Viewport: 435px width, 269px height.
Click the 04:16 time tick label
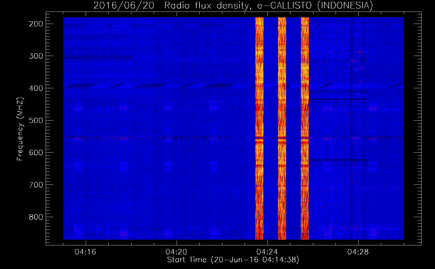(x=85, y=252)
